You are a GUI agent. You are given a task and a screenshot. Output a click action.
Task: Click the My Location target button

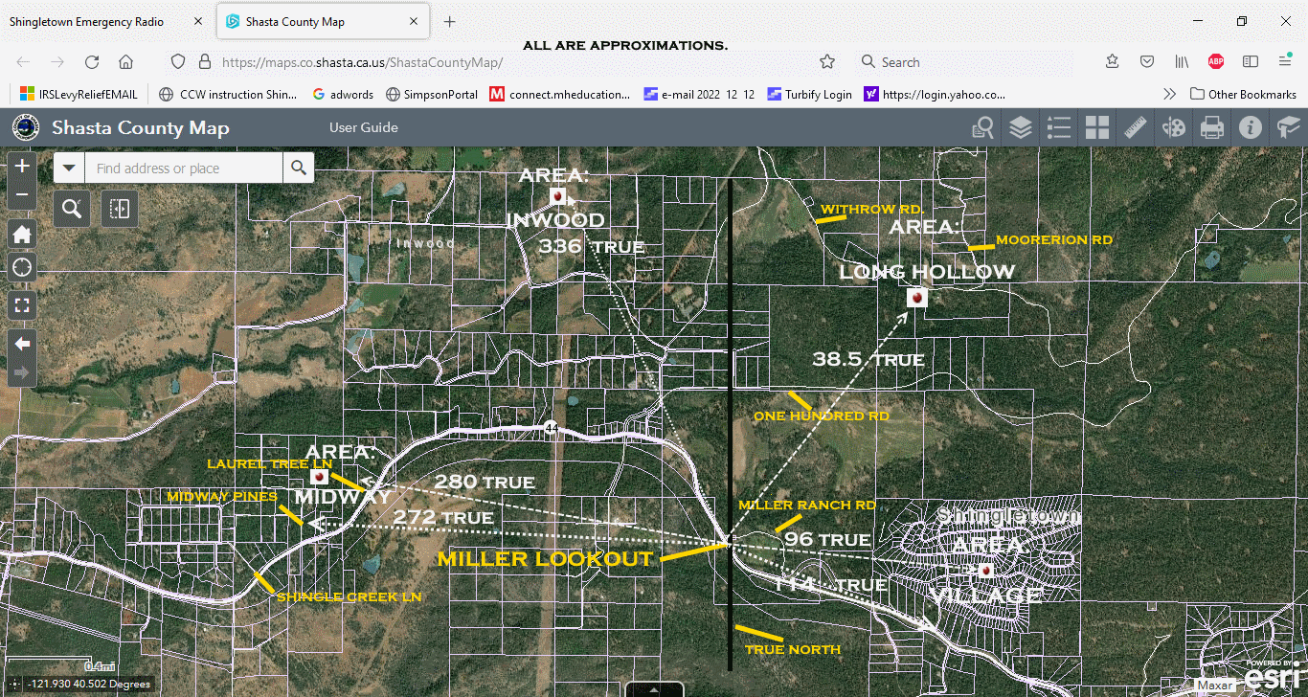tap(22, 268)
